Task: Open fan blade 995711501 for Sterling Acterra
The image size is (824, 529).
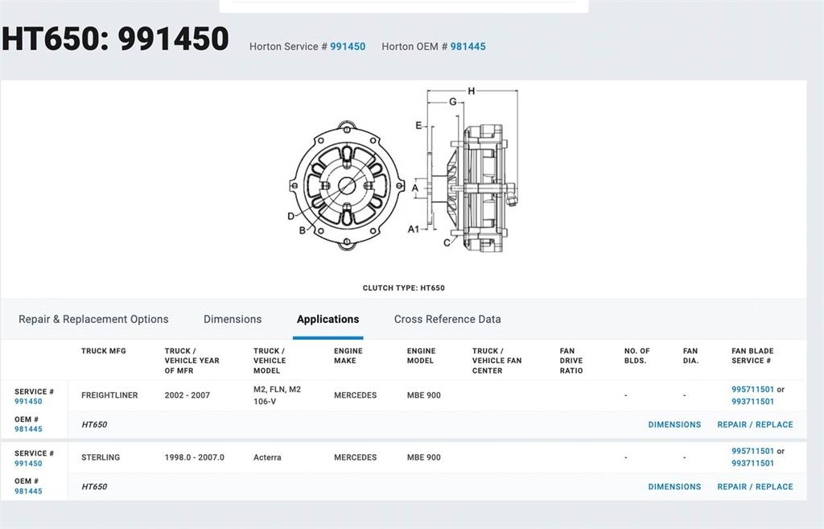Action: pyautogui.click(x=752, y=452)
